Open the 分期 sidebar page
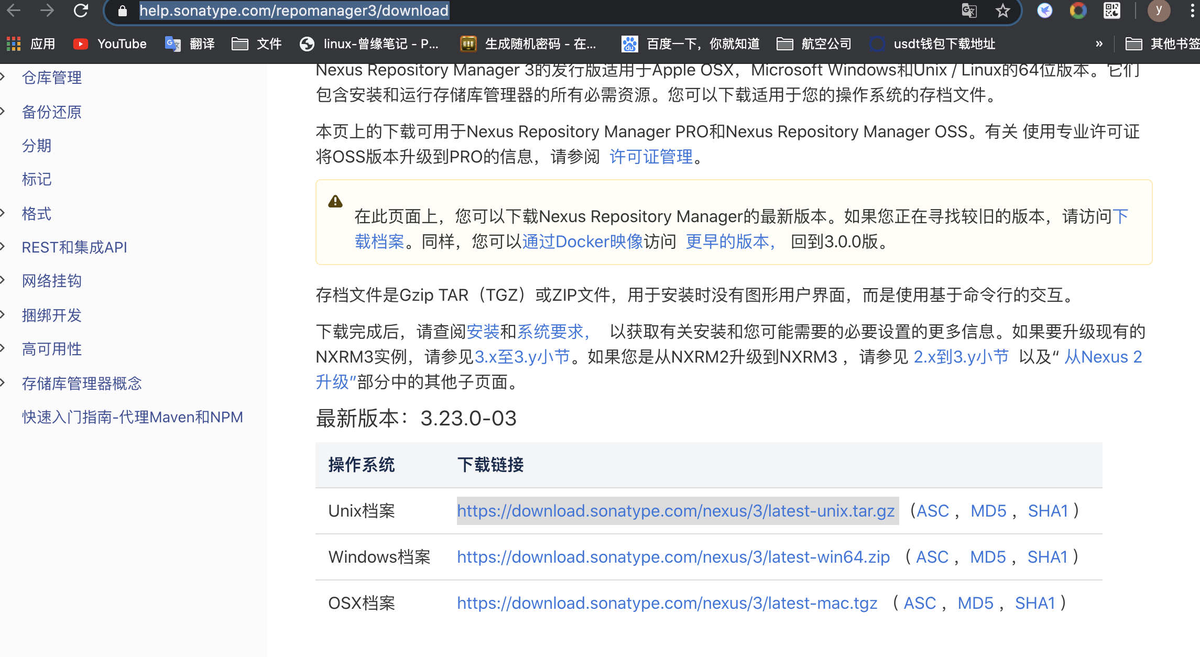 (x=37, y=145)
